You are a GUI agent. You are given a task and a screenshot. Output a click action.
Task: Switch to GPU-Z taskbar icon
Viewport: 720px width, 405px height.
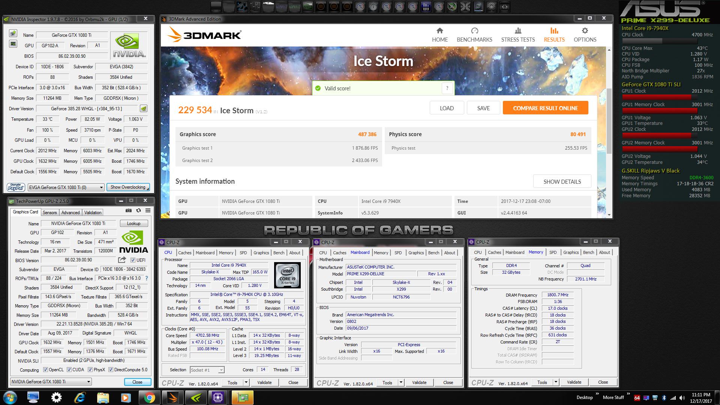pyautogui.click(x=242, y=397)
